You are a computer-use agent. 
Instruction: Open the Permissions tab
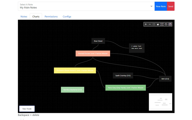click(x=51, y=16)
